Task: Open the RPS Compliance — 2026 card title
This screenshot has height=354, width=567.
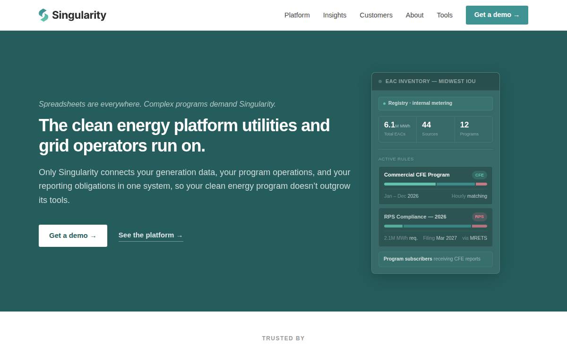Action: click(415, 217)
